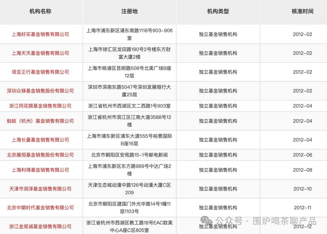
Task: Click the 机构名称 column header
Action: (40, 11)
